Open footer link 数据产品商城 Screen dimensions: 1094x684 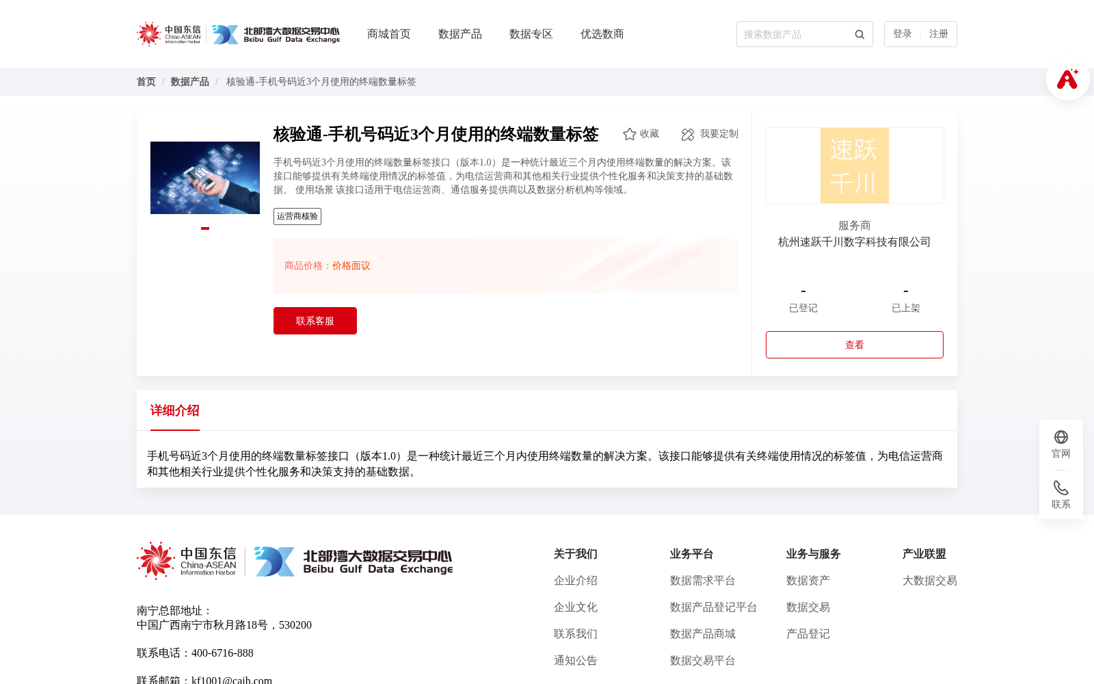[703, 634]
